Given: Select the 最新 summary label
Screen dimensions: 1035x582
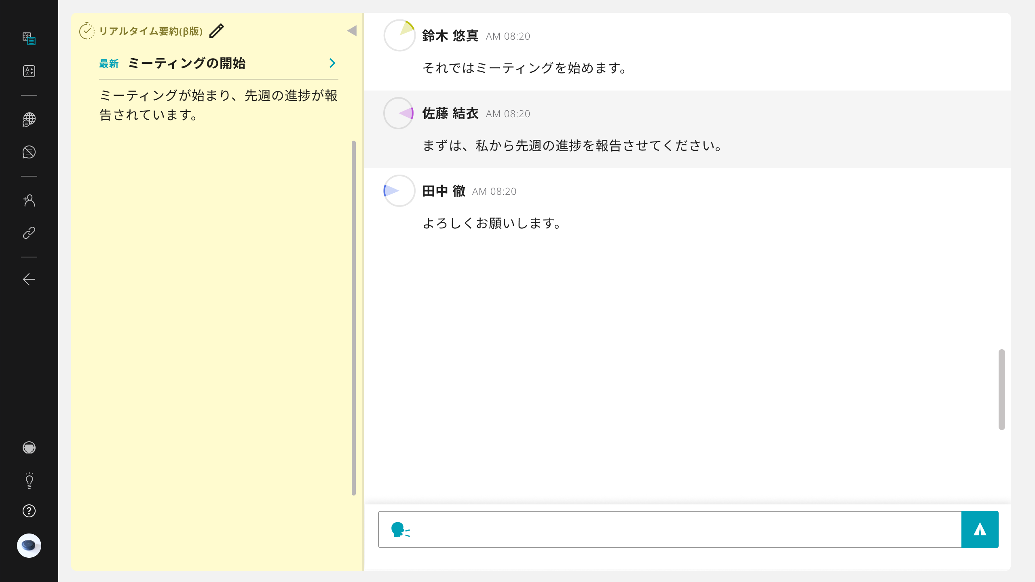Looking at the screenshot, I should pyautogui.click(x=108, y=63).
